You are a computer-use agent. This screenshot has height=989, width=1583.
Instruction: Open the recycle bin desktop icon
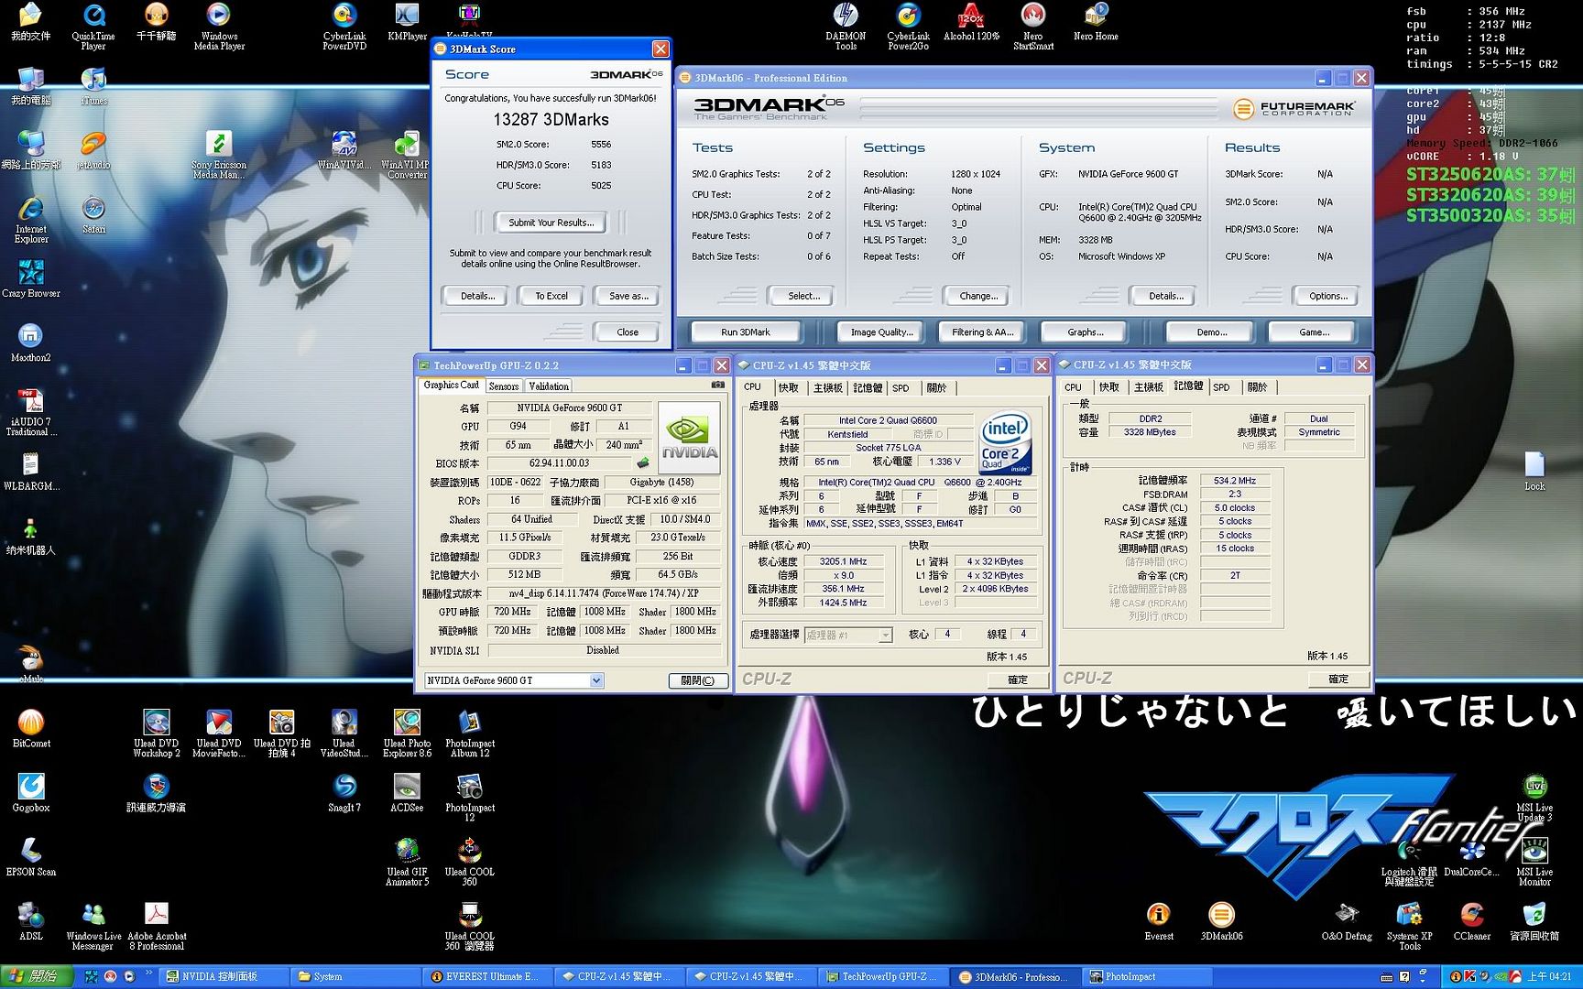[1534, 921]
